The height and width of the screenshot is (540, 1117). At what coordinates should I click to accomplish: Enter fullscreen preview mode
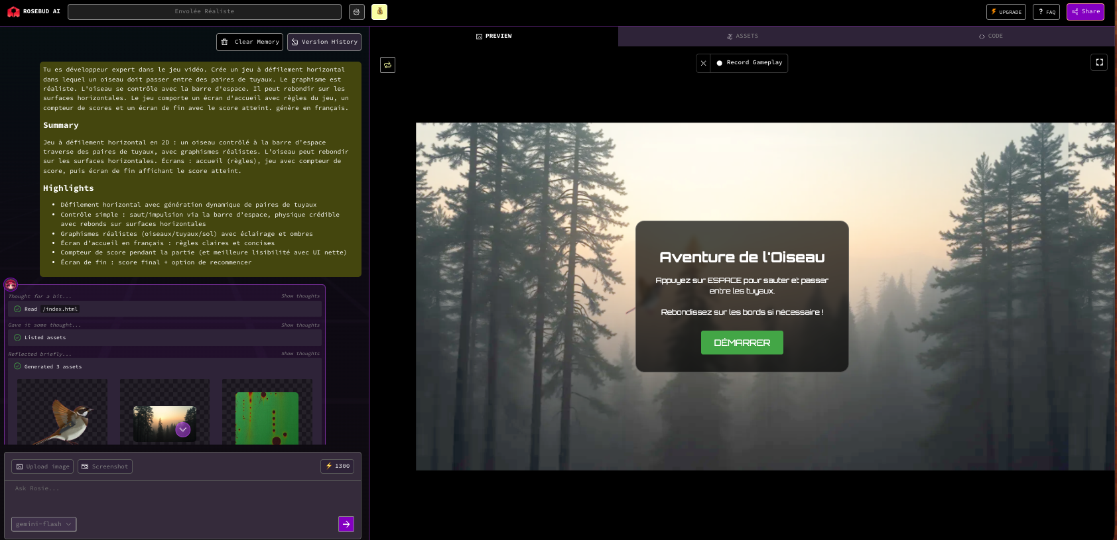point(1099,62)
